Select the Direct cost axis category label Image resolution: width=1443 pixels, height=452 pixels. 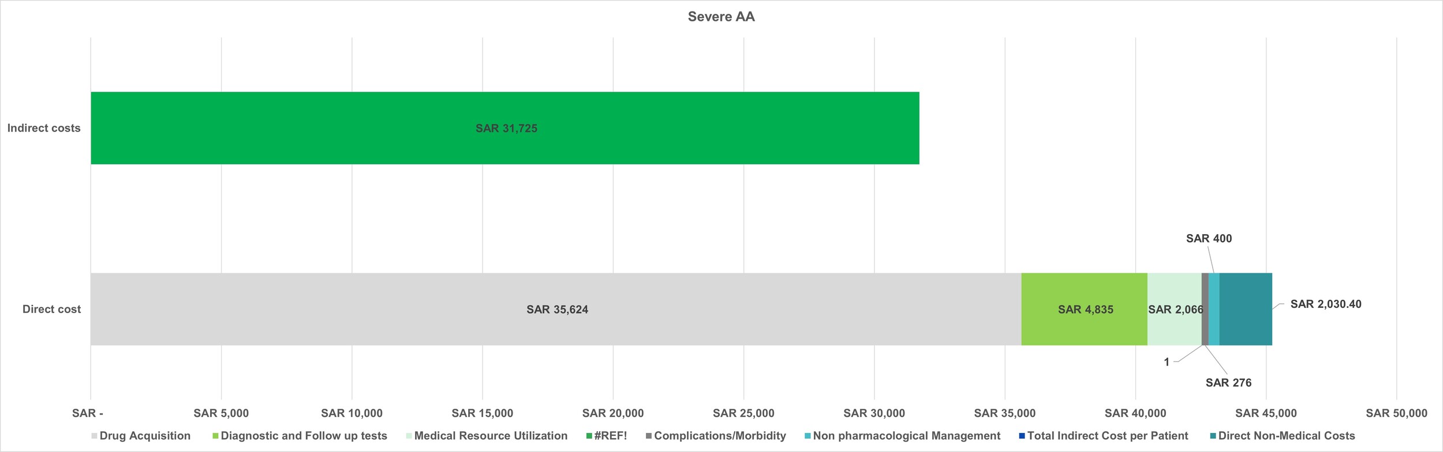pos(51,310)
